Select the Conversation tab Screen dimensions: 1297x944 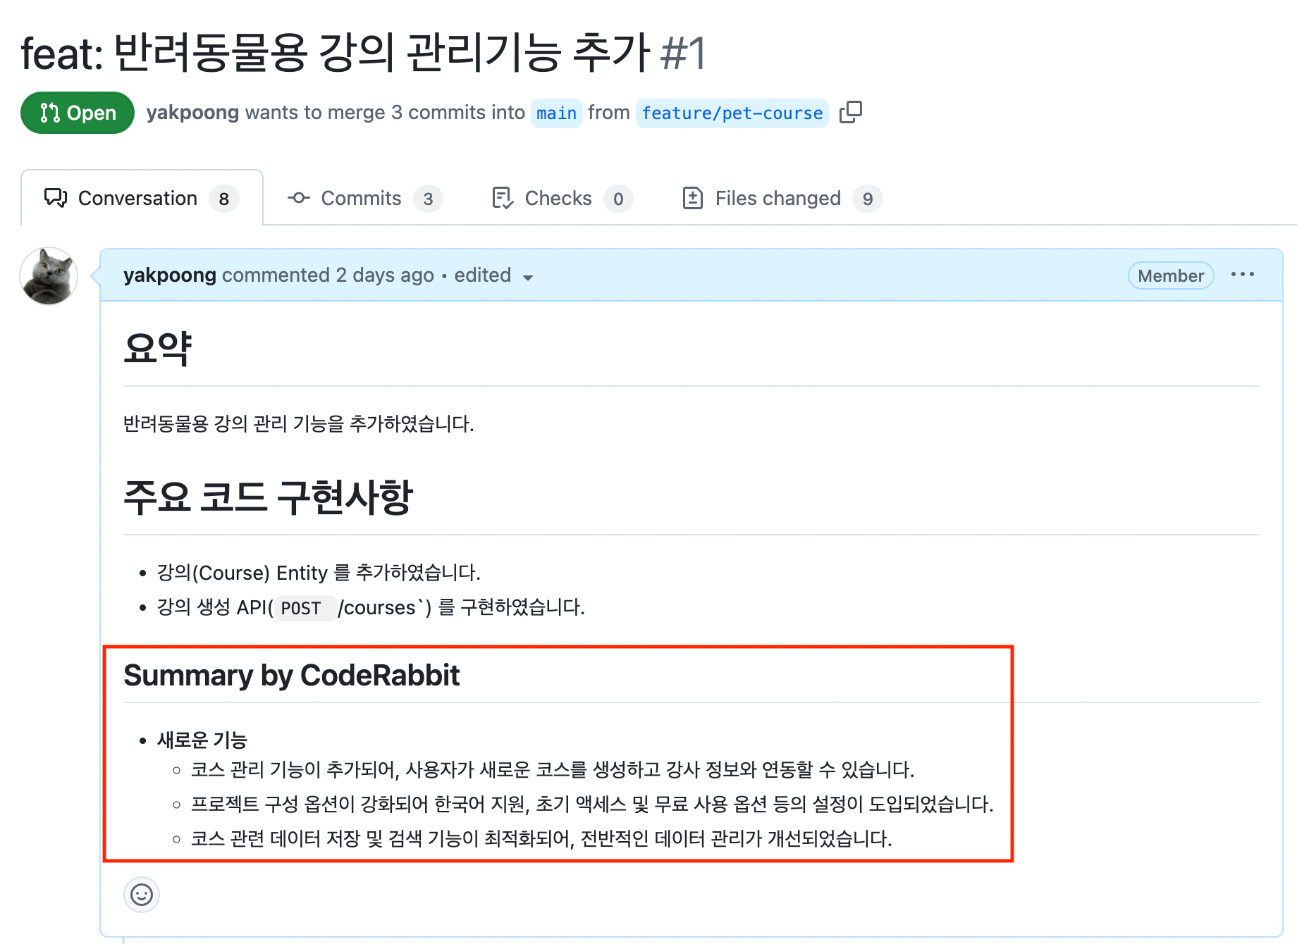tap(142, 198)
